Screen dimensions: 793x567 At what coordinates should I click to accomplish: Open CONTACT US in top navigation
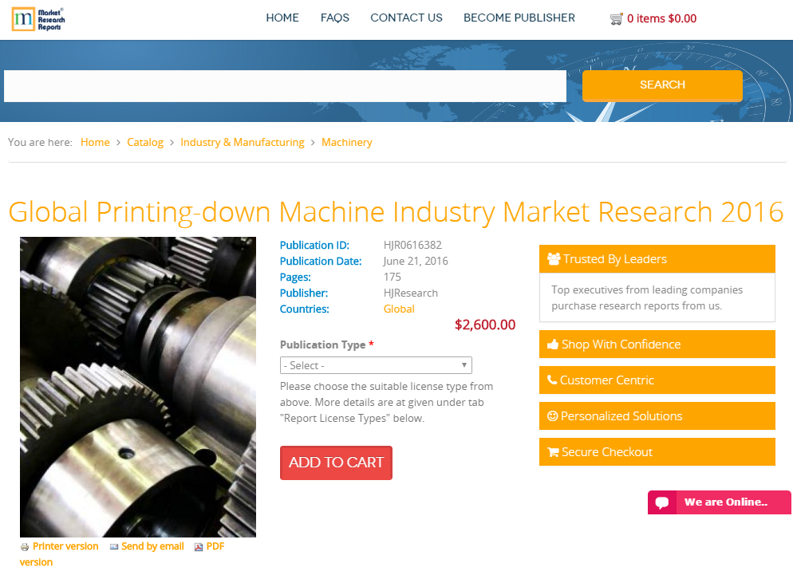tap(406, 18)
